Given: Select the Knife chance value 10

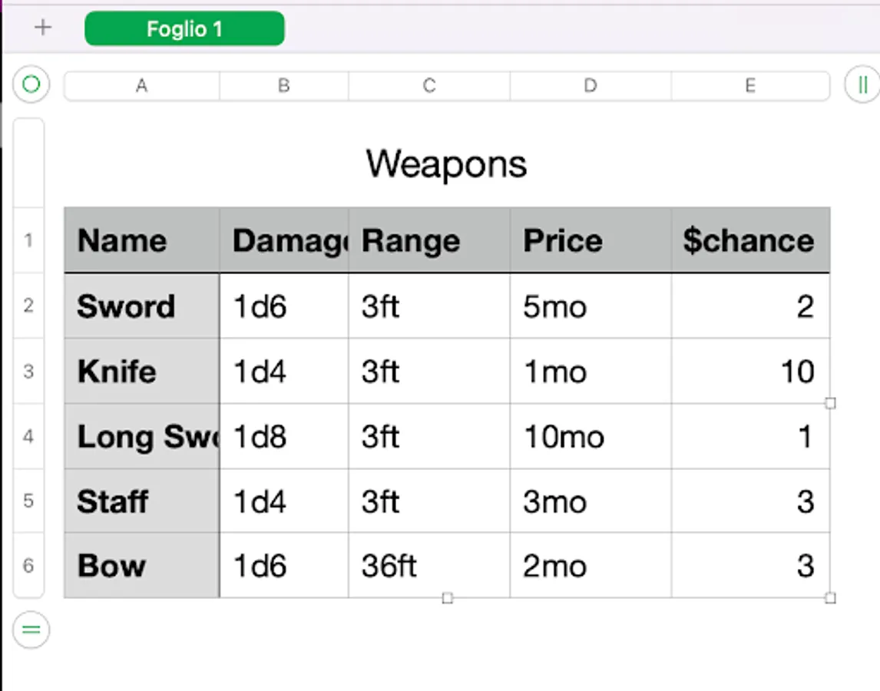Looking at the screenshot, I should pos(749,372).
